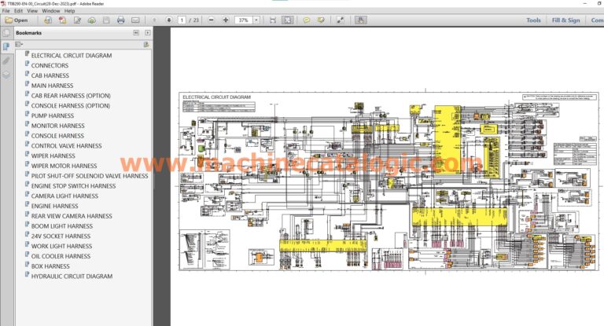The width and height of the screenshot is (604, 326).
Task: Add a sticky note comment icon
Action: (307, 20)
